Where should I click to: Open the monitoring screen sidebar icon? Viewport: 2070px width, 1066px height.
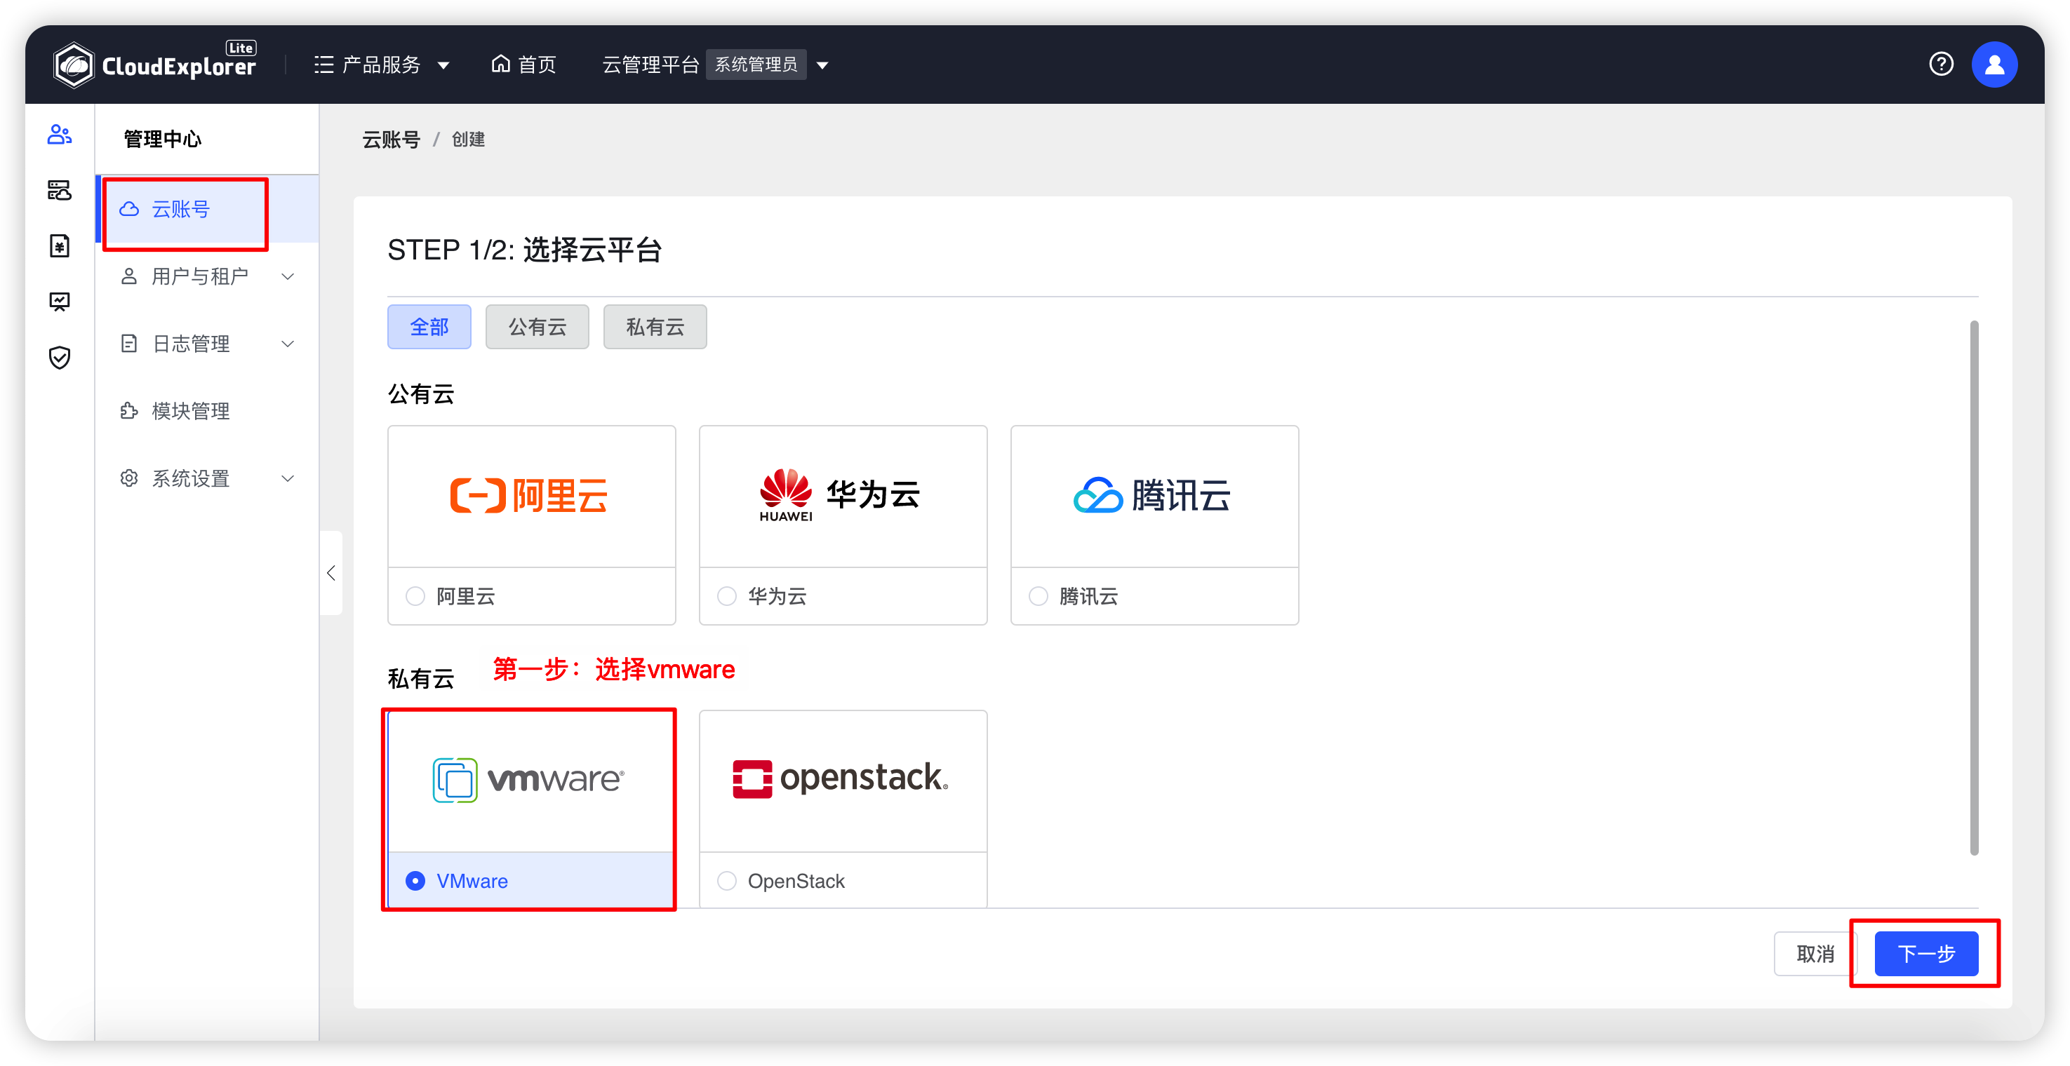(60, 302)
